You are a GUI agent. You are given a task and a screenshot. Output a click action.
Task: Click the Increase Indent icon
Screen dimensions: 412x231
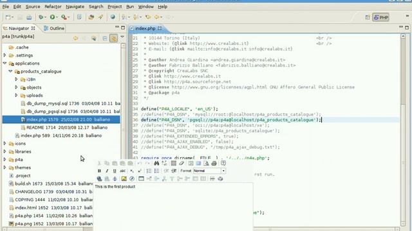point(174,171)
